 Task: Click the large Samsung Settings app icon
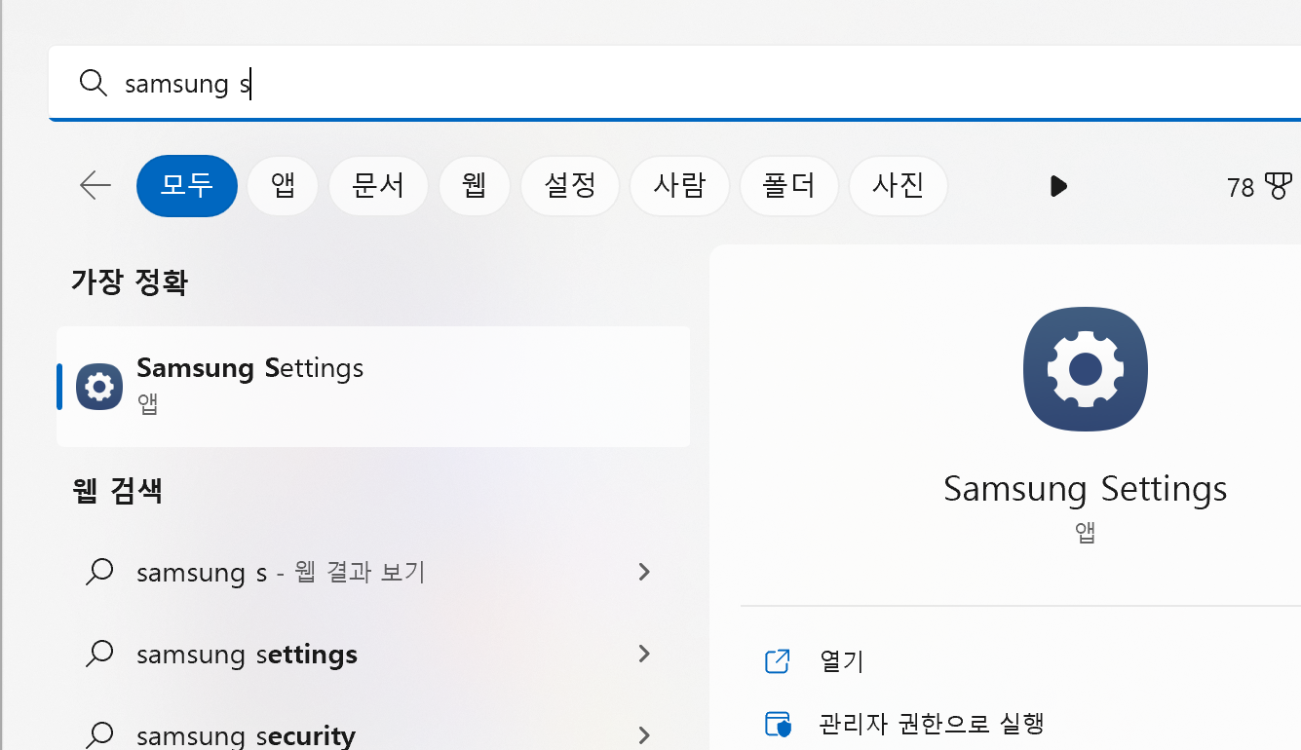(1085, 369)
